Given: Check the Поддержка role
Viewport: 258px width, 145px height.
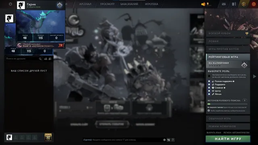Looking at the screenshot, I should click(x=209, y=85).
